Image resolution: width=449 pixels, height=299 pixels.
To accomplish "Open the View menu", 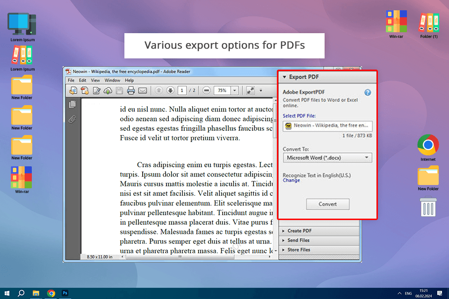I will point(95,80).
